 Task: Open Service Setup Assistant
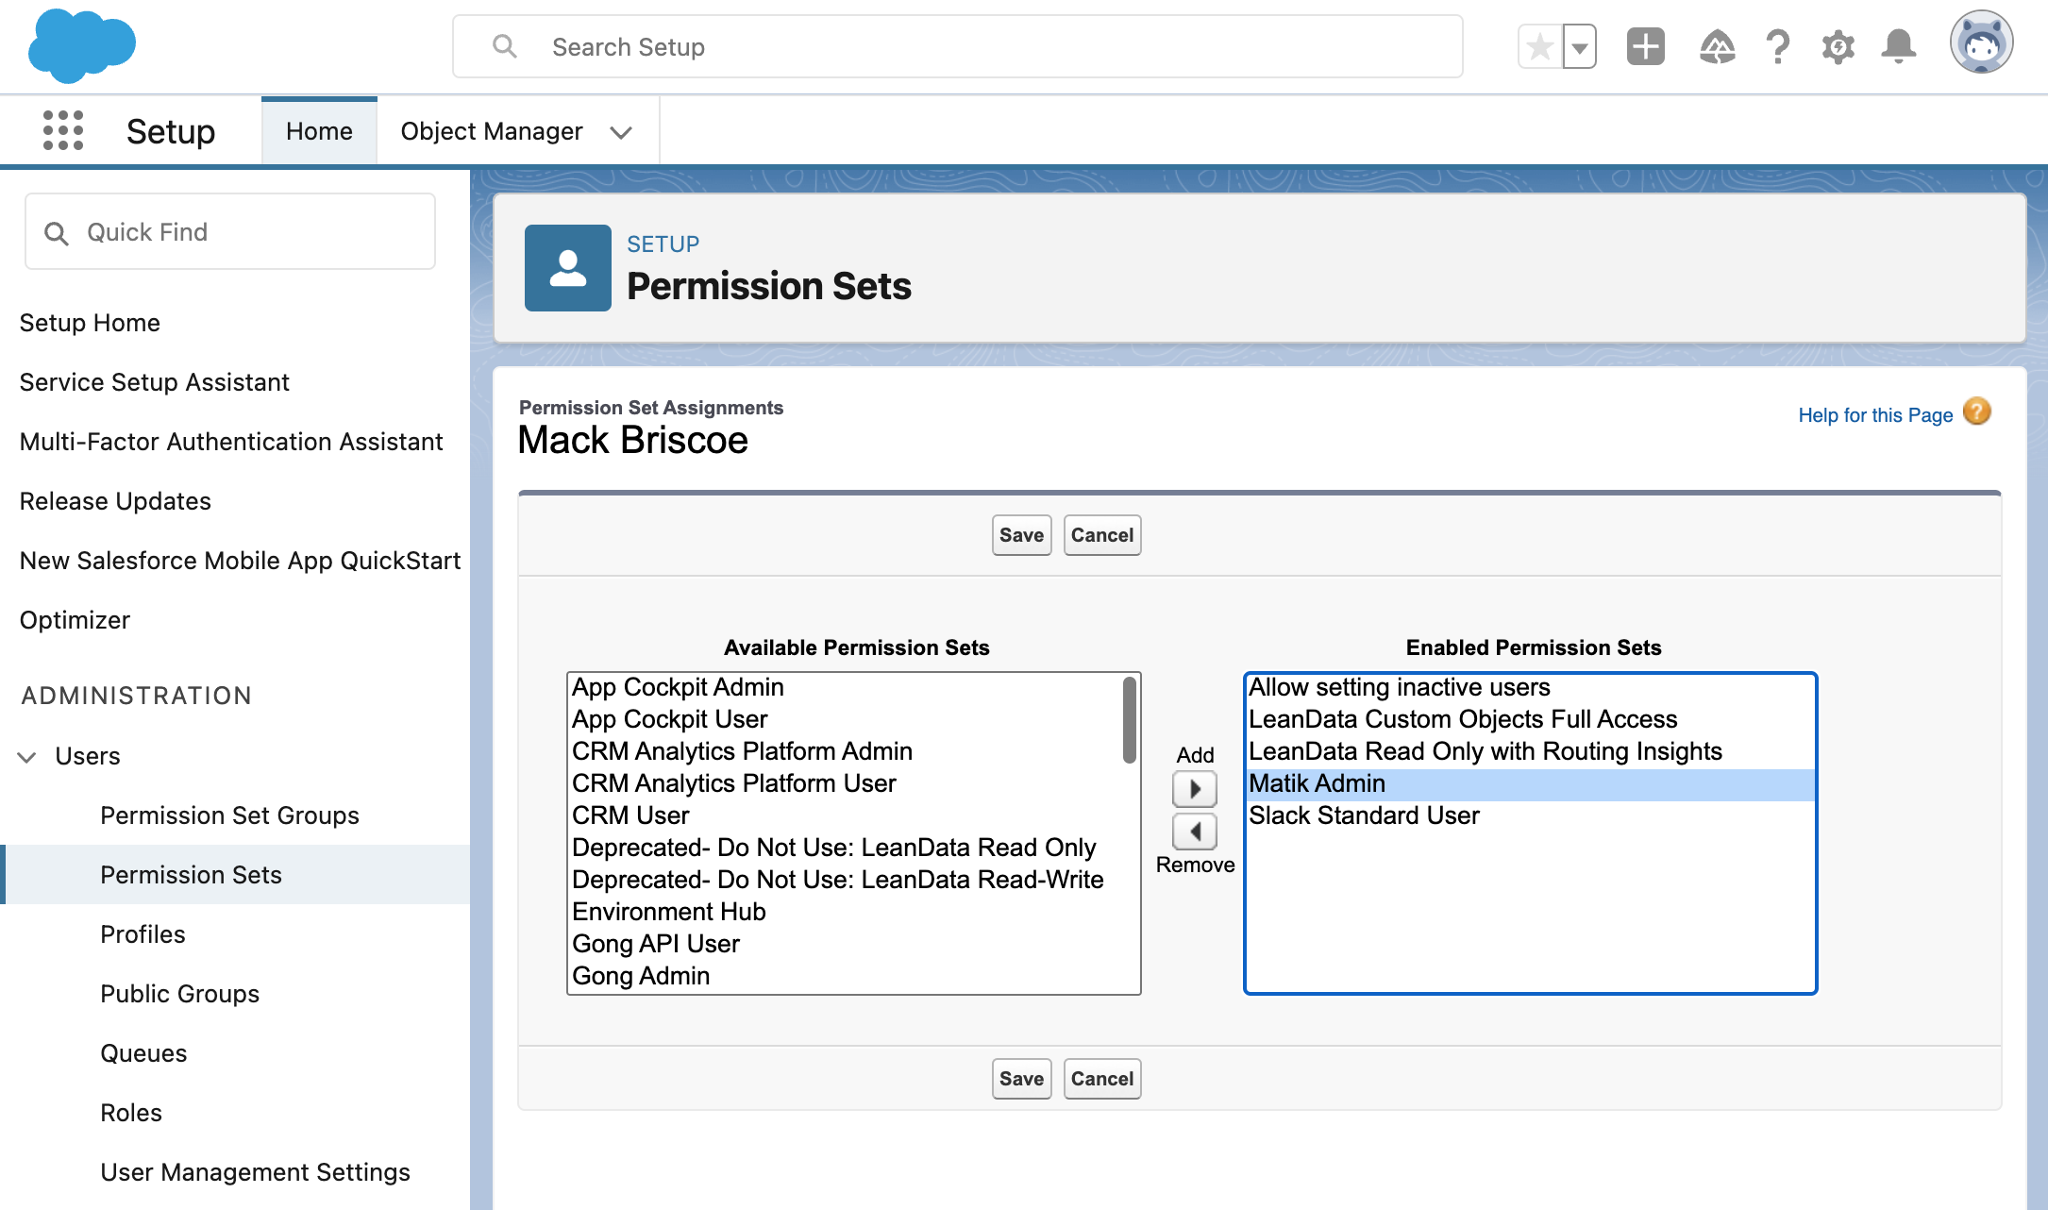coord(155,382)
